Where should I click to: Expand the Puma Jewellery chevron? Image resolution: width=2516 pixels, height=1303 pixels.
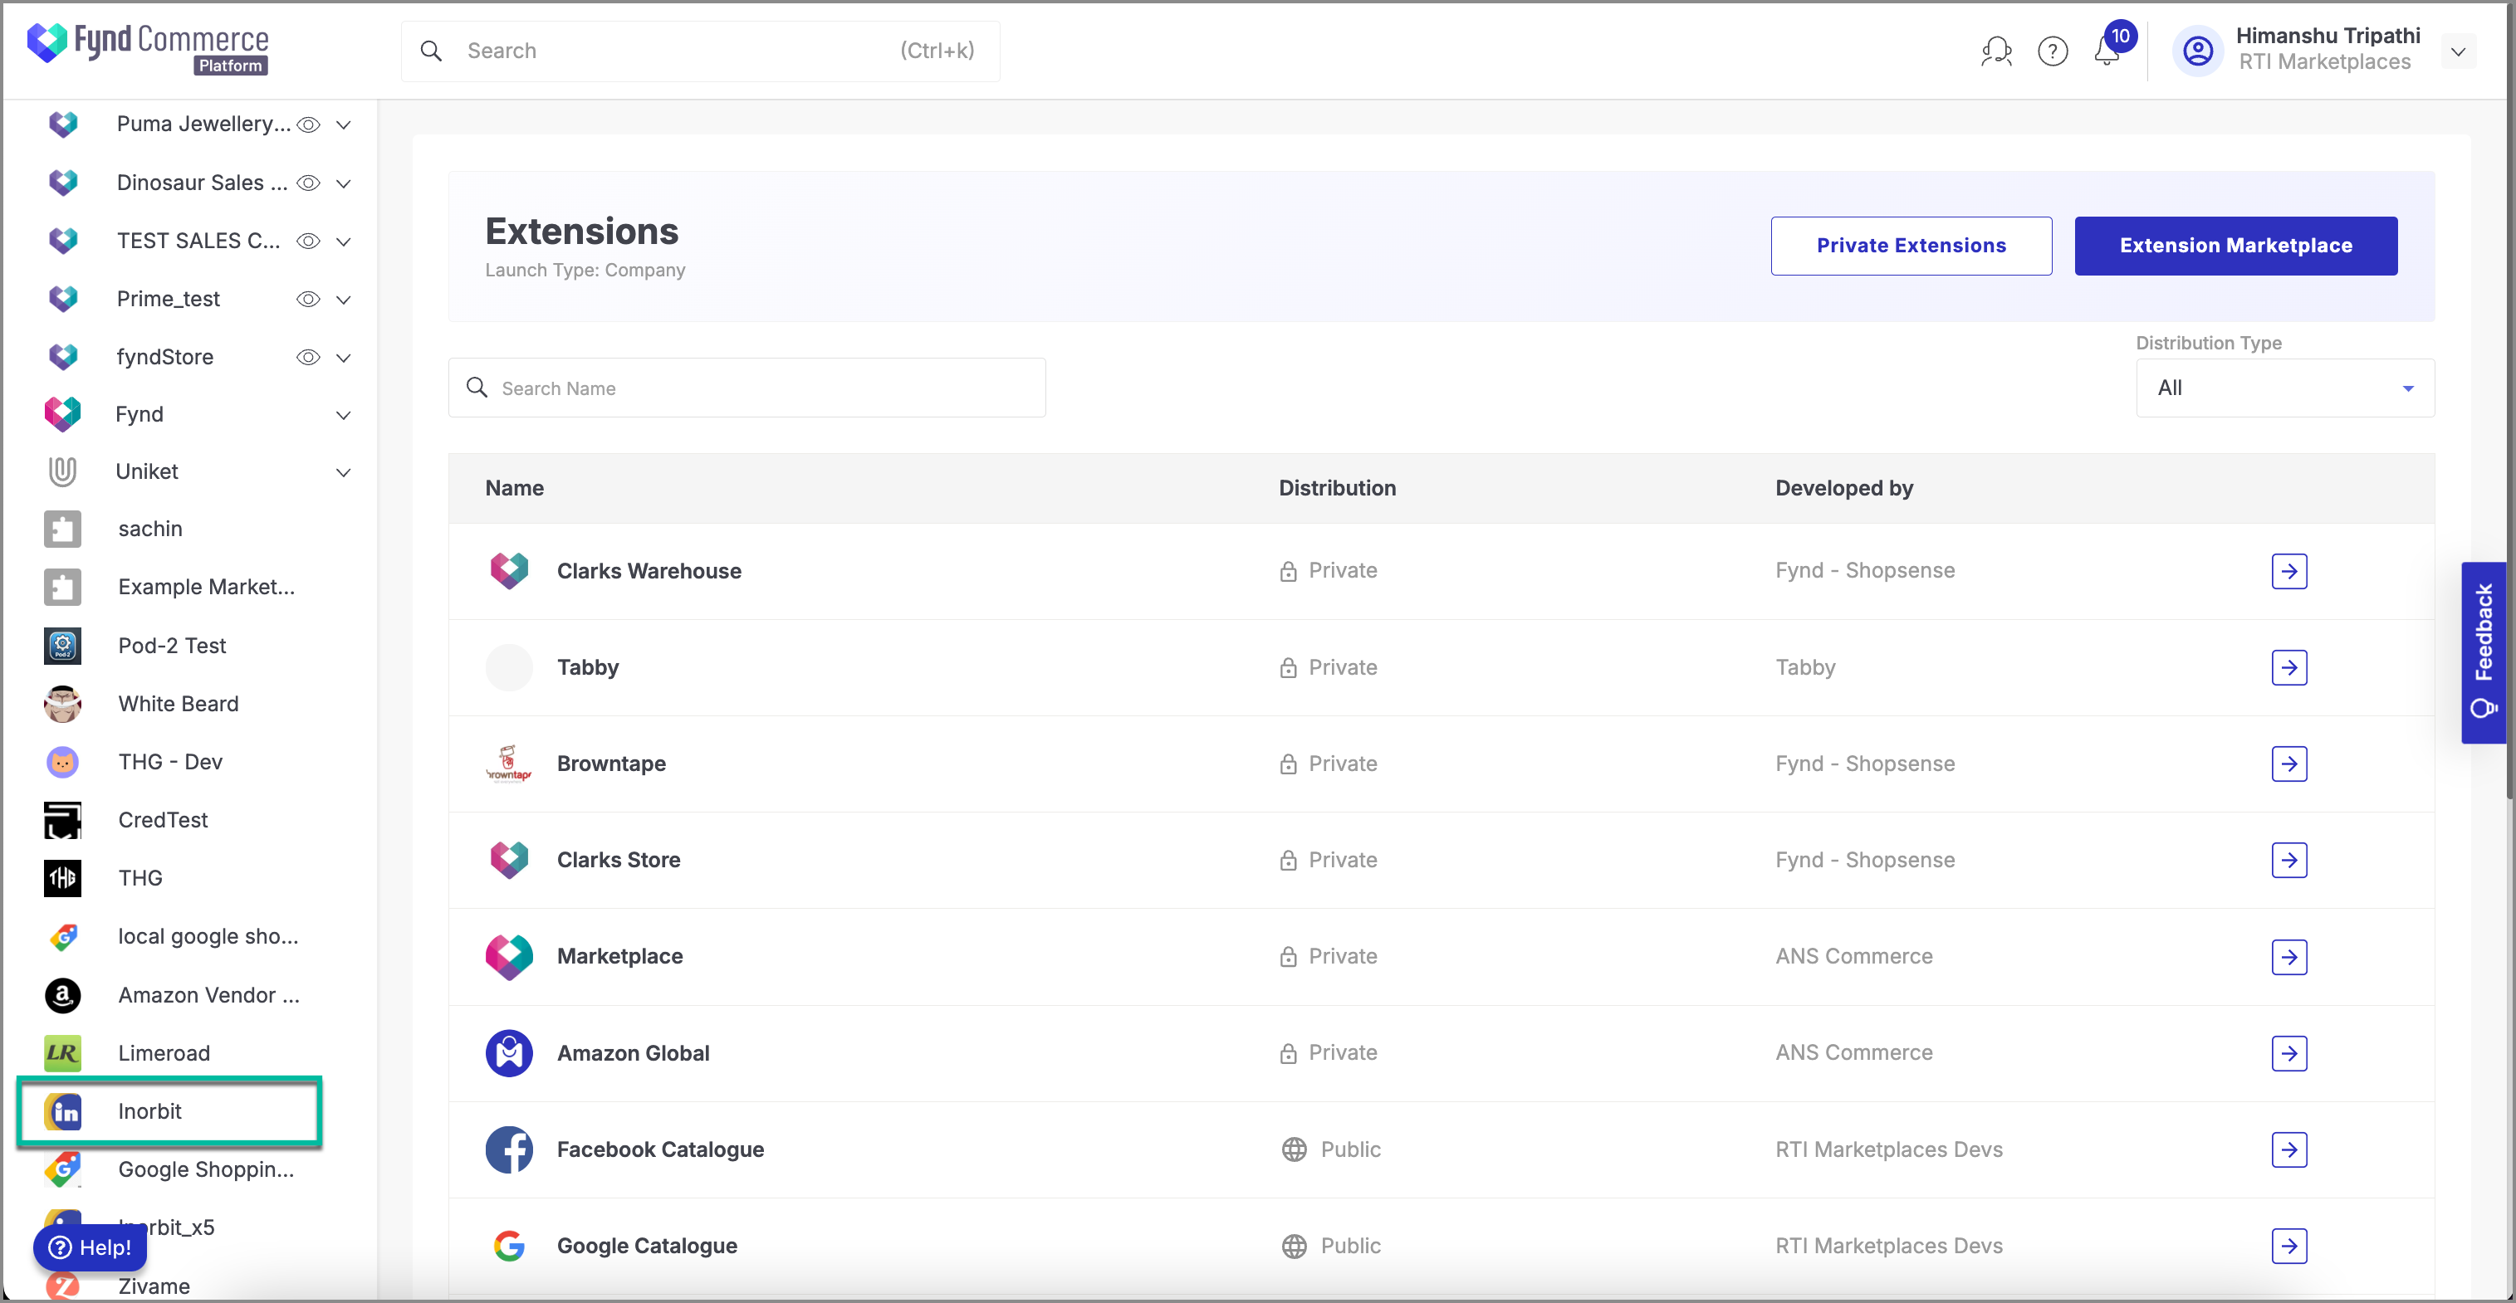tap(344, 125)
